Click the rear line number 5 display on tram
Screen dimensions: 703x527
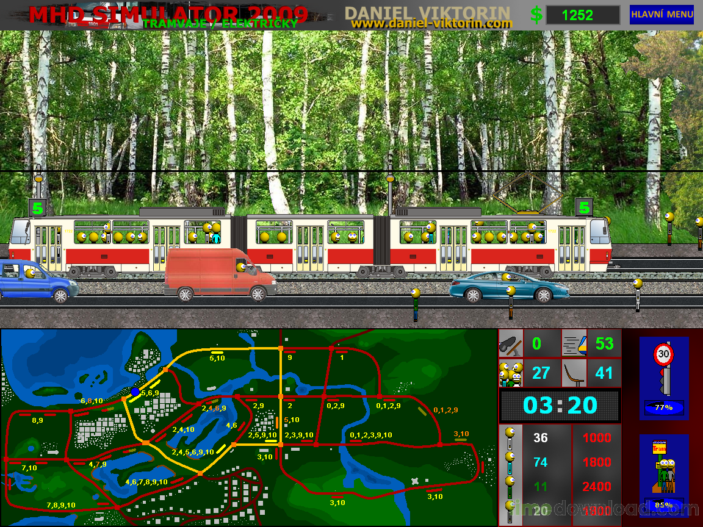coord(37,209)
